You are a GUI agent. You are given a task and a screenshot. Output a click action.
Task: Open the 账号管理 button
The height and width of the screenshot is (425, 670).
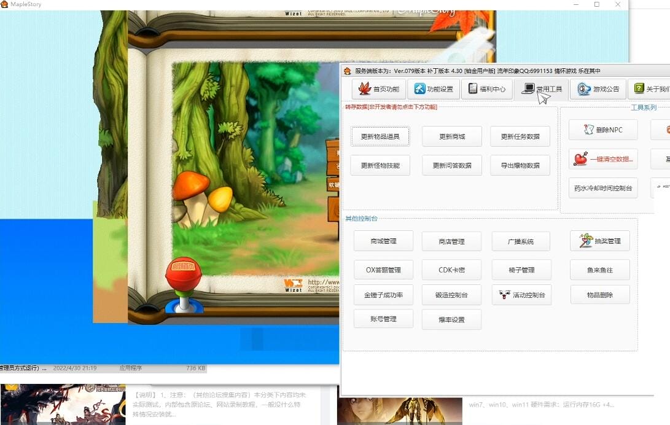383,319
